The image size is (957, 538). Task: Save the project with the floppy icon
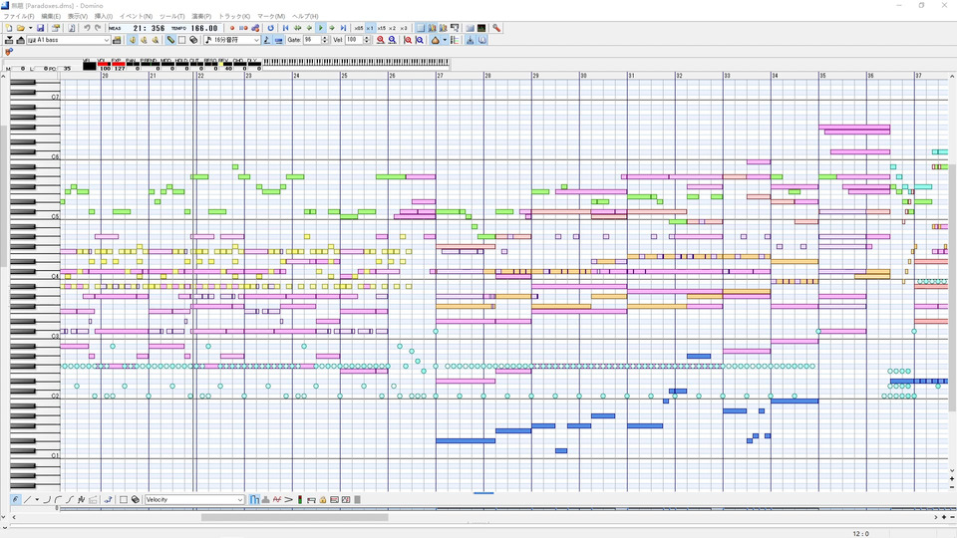click(40, 28)
